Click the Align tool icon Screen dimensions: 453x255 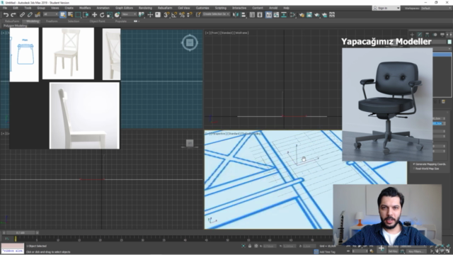pyautogui.click(x=243, y=15)
